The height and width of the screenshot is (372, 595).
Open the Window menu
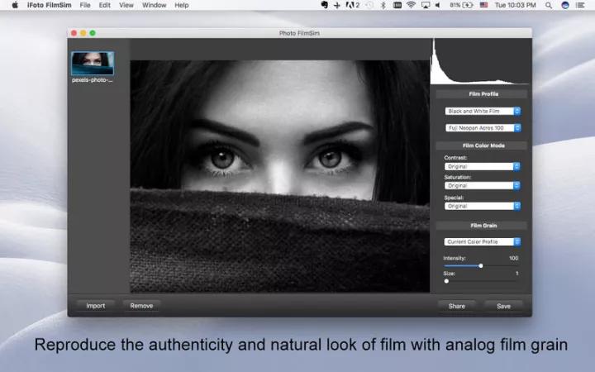[x=154, y=5]
